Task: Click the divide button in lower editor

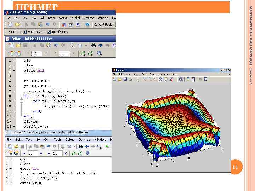Action: click(49, 153)
